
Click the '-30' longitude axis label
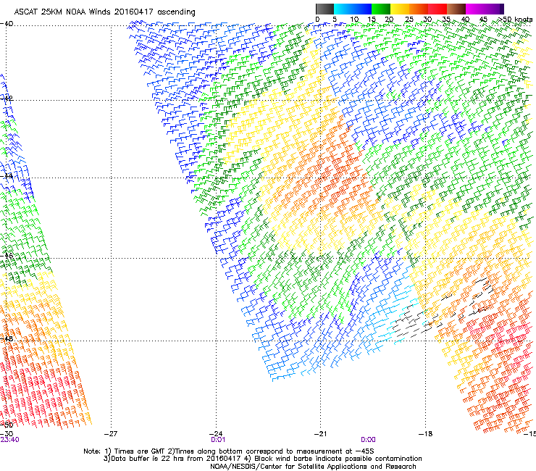[x=7, y=434]
